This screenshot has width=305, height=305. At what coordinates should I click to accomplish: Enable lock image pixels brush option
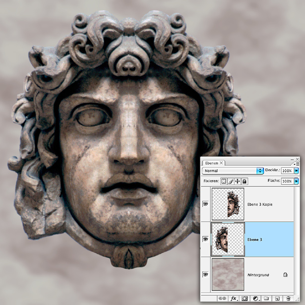click(231, 182)
